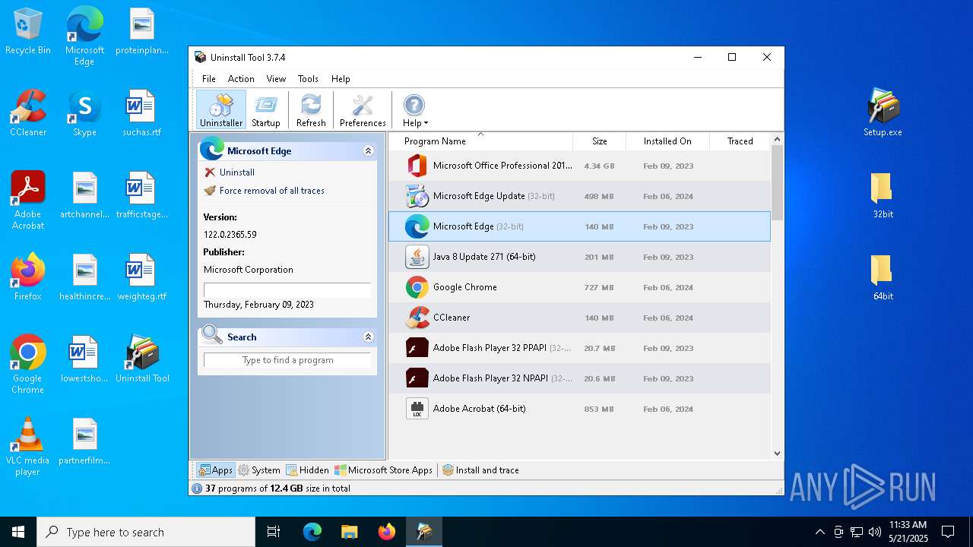Select the Recycle Bin desktop icon
973x547 pixels.
click(x=28, y=32)
